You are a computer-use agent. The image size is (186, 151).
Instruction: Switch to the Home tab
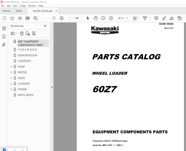[x=7, y=11]
